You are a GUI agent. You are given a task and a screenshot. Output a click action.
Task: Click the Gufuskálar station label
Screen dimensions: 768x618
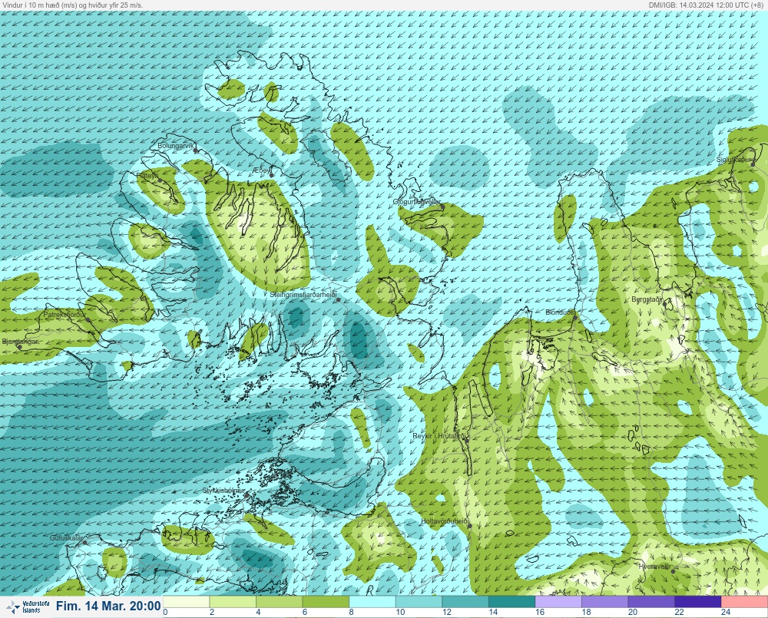click(x=67, y=537)
